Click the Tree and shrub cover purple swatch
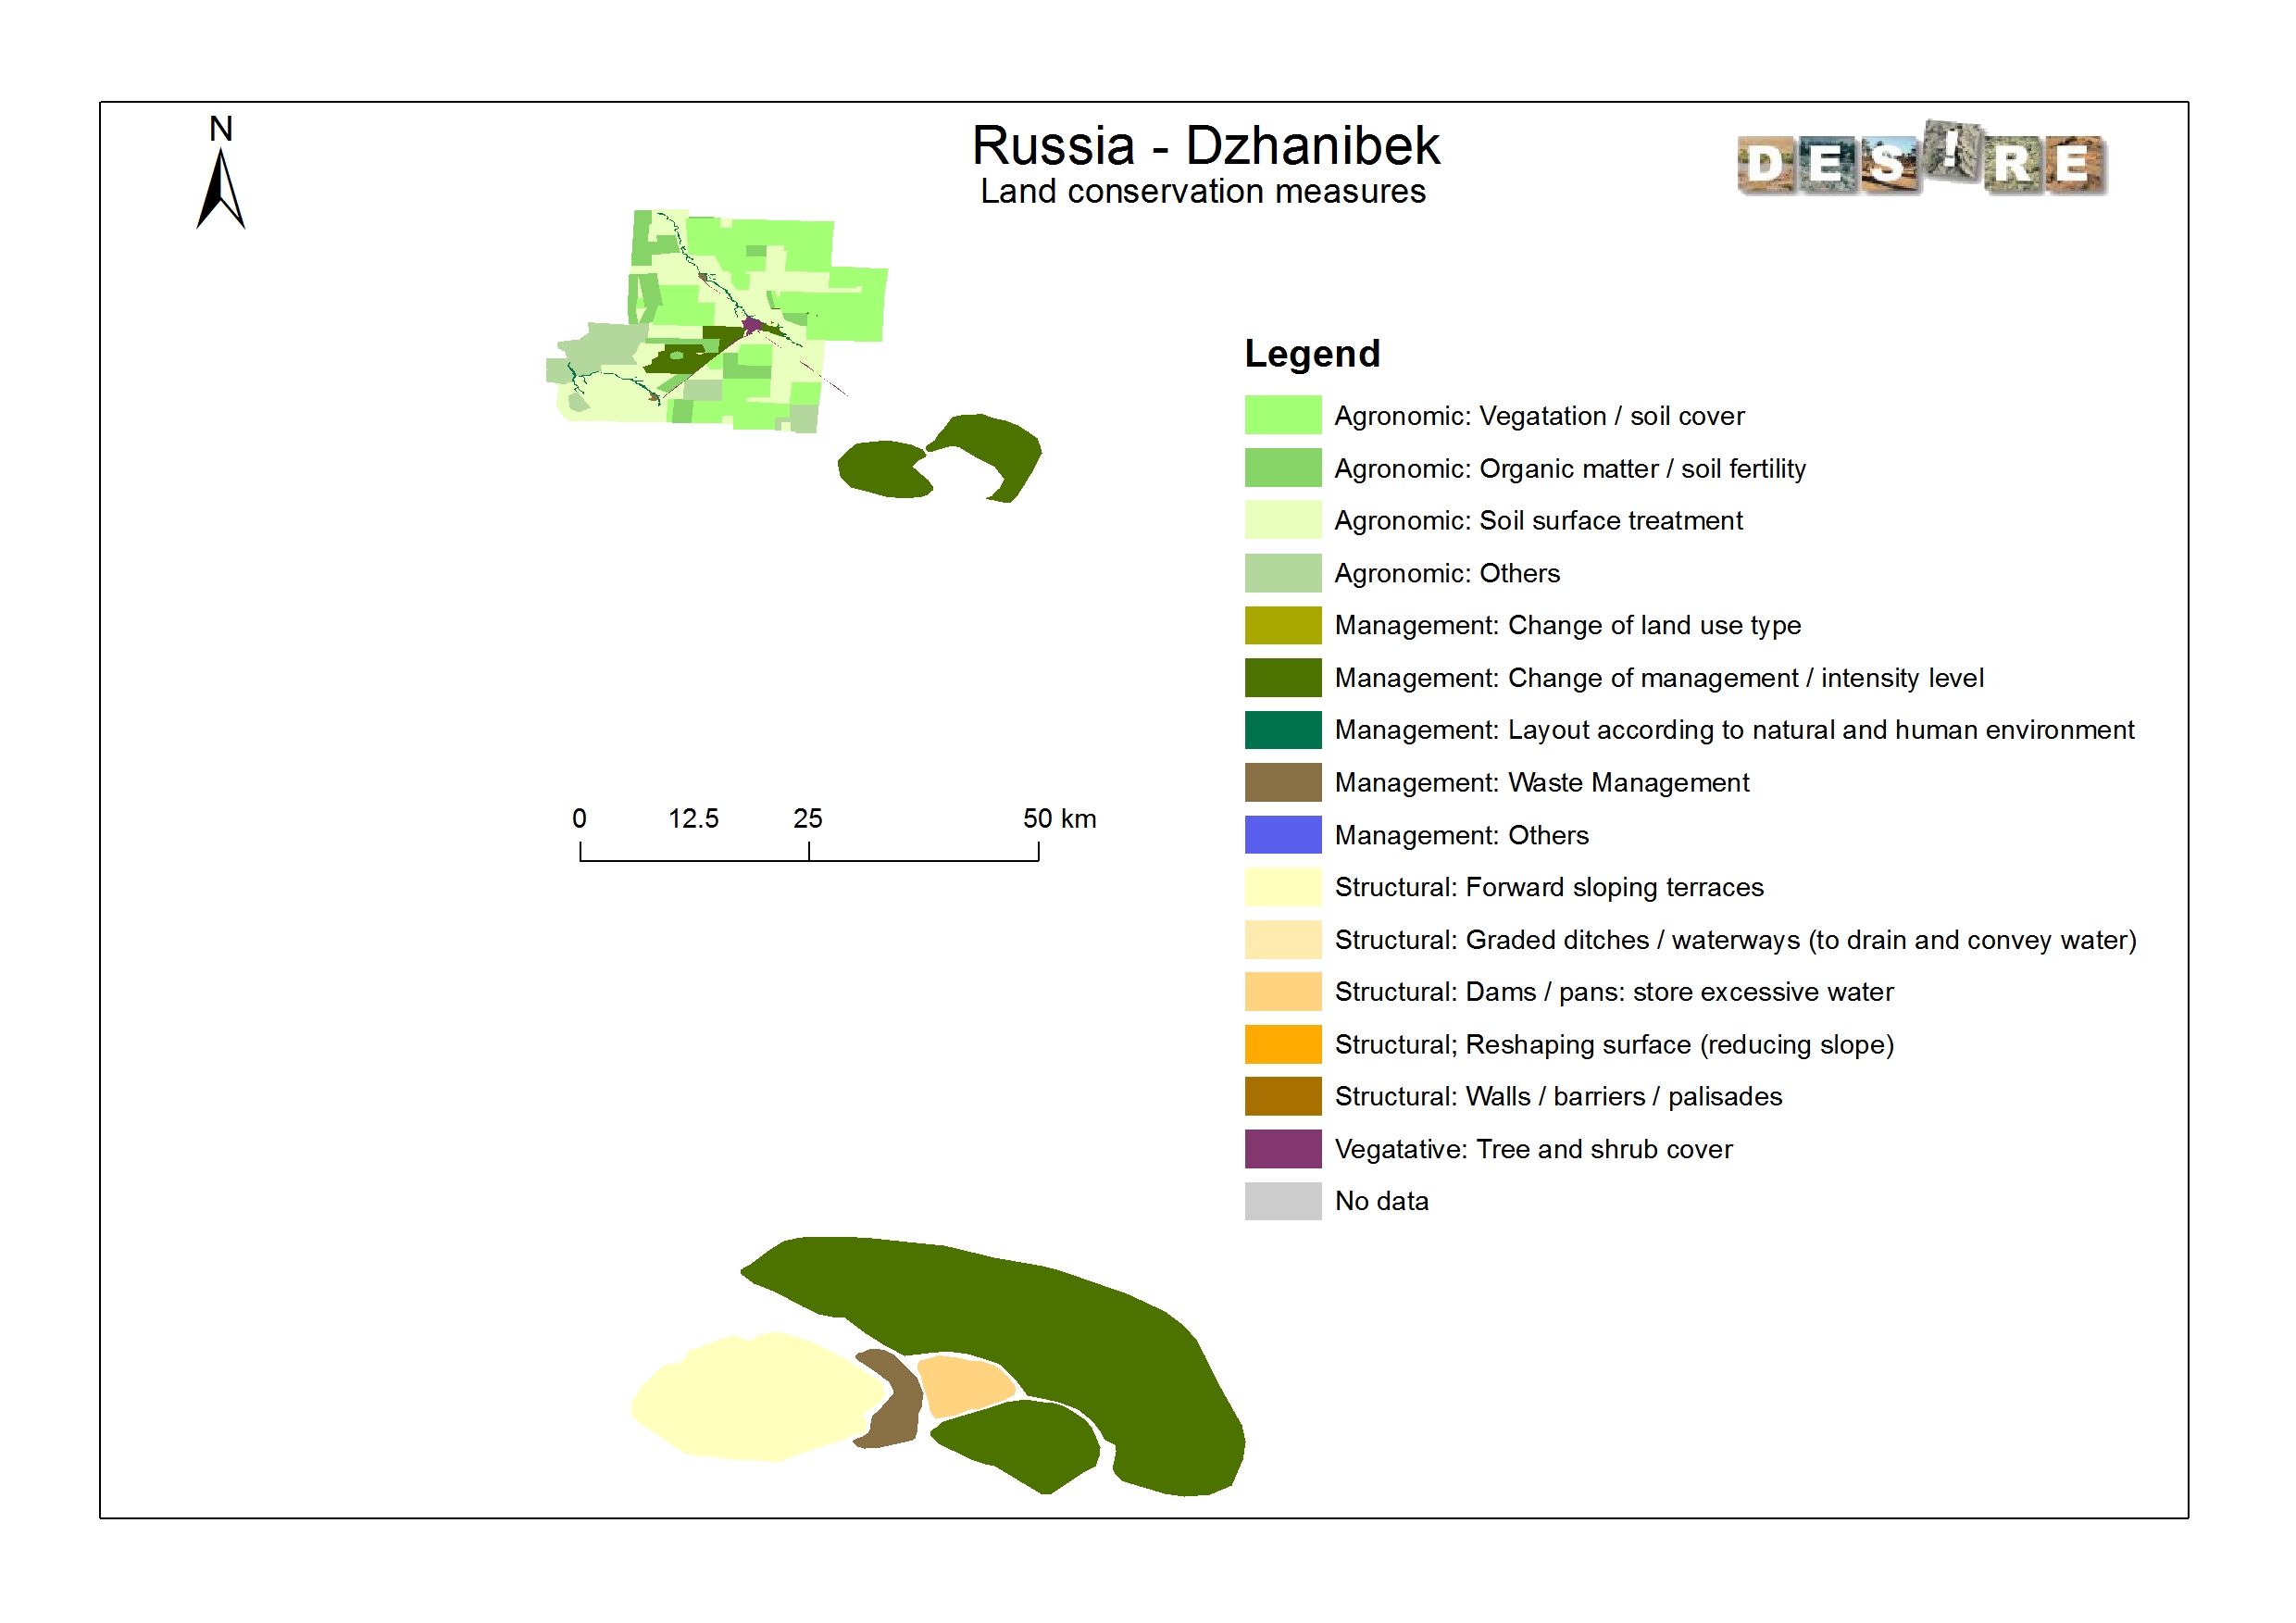2296x1623 pixels. tap(1282, 1149)
